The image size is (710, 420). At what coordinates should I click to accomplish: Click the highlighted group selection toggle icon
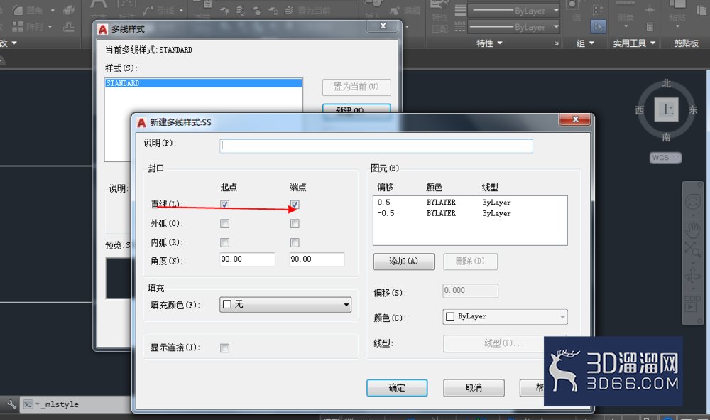point(598,27)
